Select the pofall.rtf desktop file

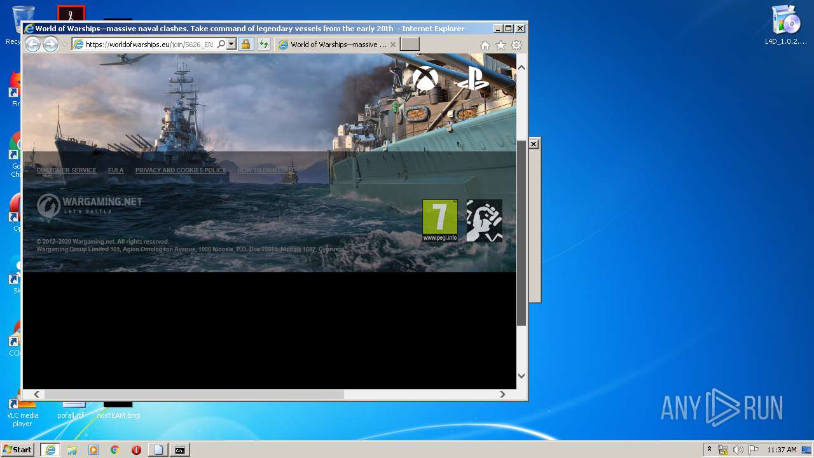[x=71, y=409]
